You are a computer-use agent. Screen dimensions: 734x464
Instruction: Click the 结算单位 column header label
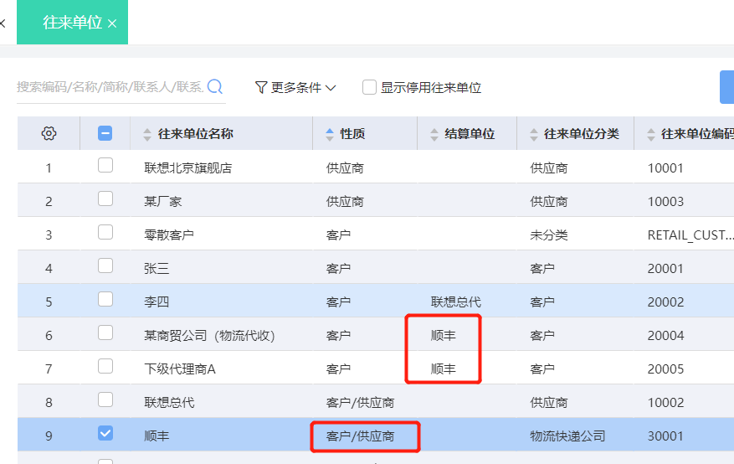click(469, 134)
